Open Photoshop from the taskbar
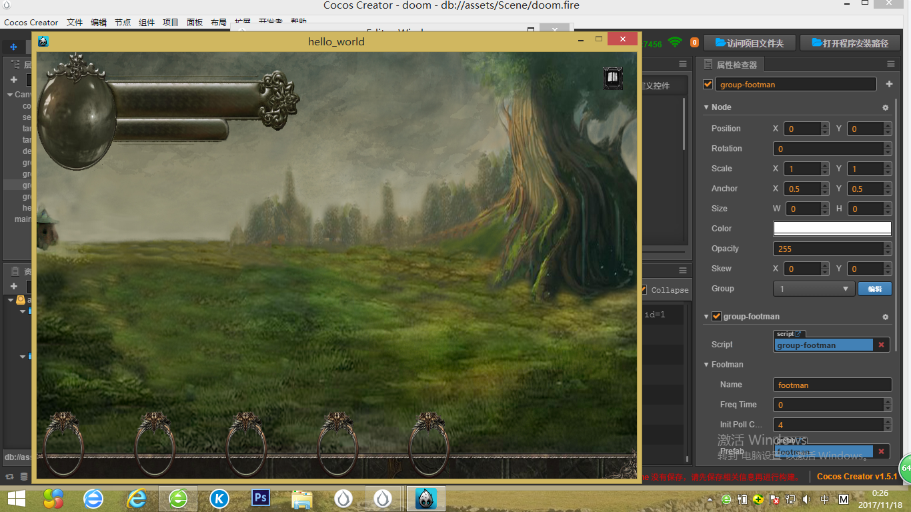Viewport: 911px width, 512px height. 261,498
